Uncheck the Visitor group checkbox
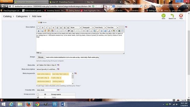The height and width of the screenshot is (107, 190). [x=38, y=97]
